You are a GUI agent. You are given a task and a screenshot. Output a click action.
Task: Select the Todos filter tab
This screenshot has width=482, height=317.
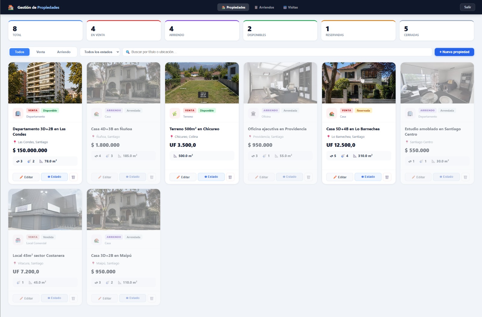[20, 52]
